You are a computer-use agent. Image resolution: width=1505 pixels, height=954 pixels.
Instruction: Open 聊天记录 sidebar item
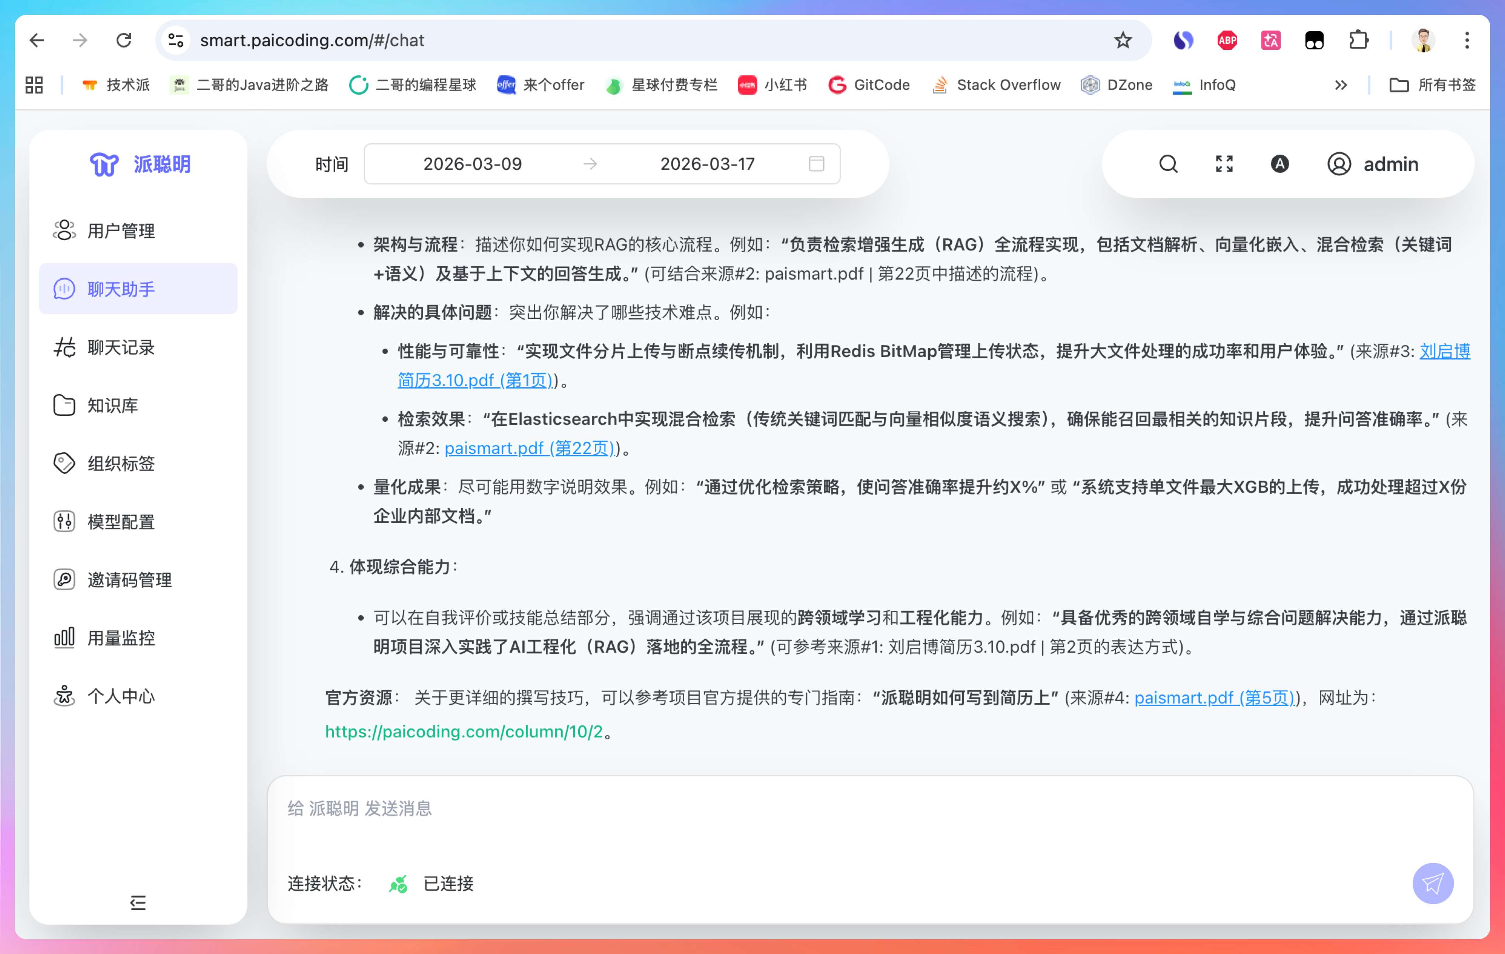click(x=121, y=347)
